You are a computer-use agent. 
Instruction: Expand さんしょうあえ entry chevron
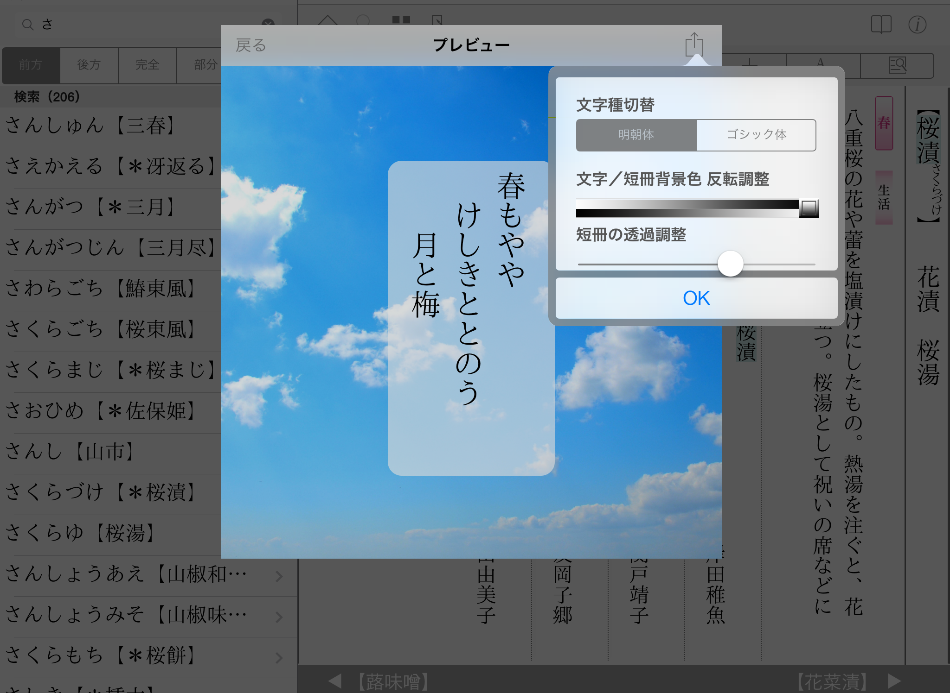point(279,576)
